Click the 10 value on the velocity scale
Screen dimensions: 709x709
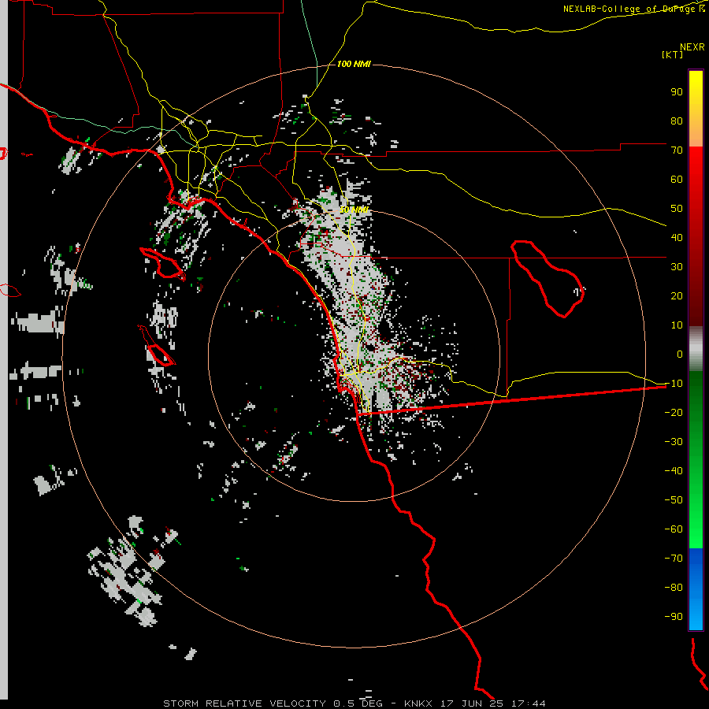677,325
